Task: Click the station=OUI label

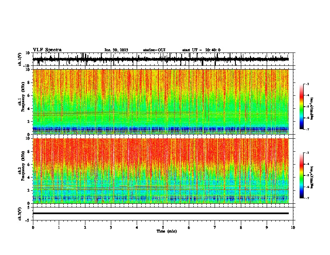Action: click(154, 50)
